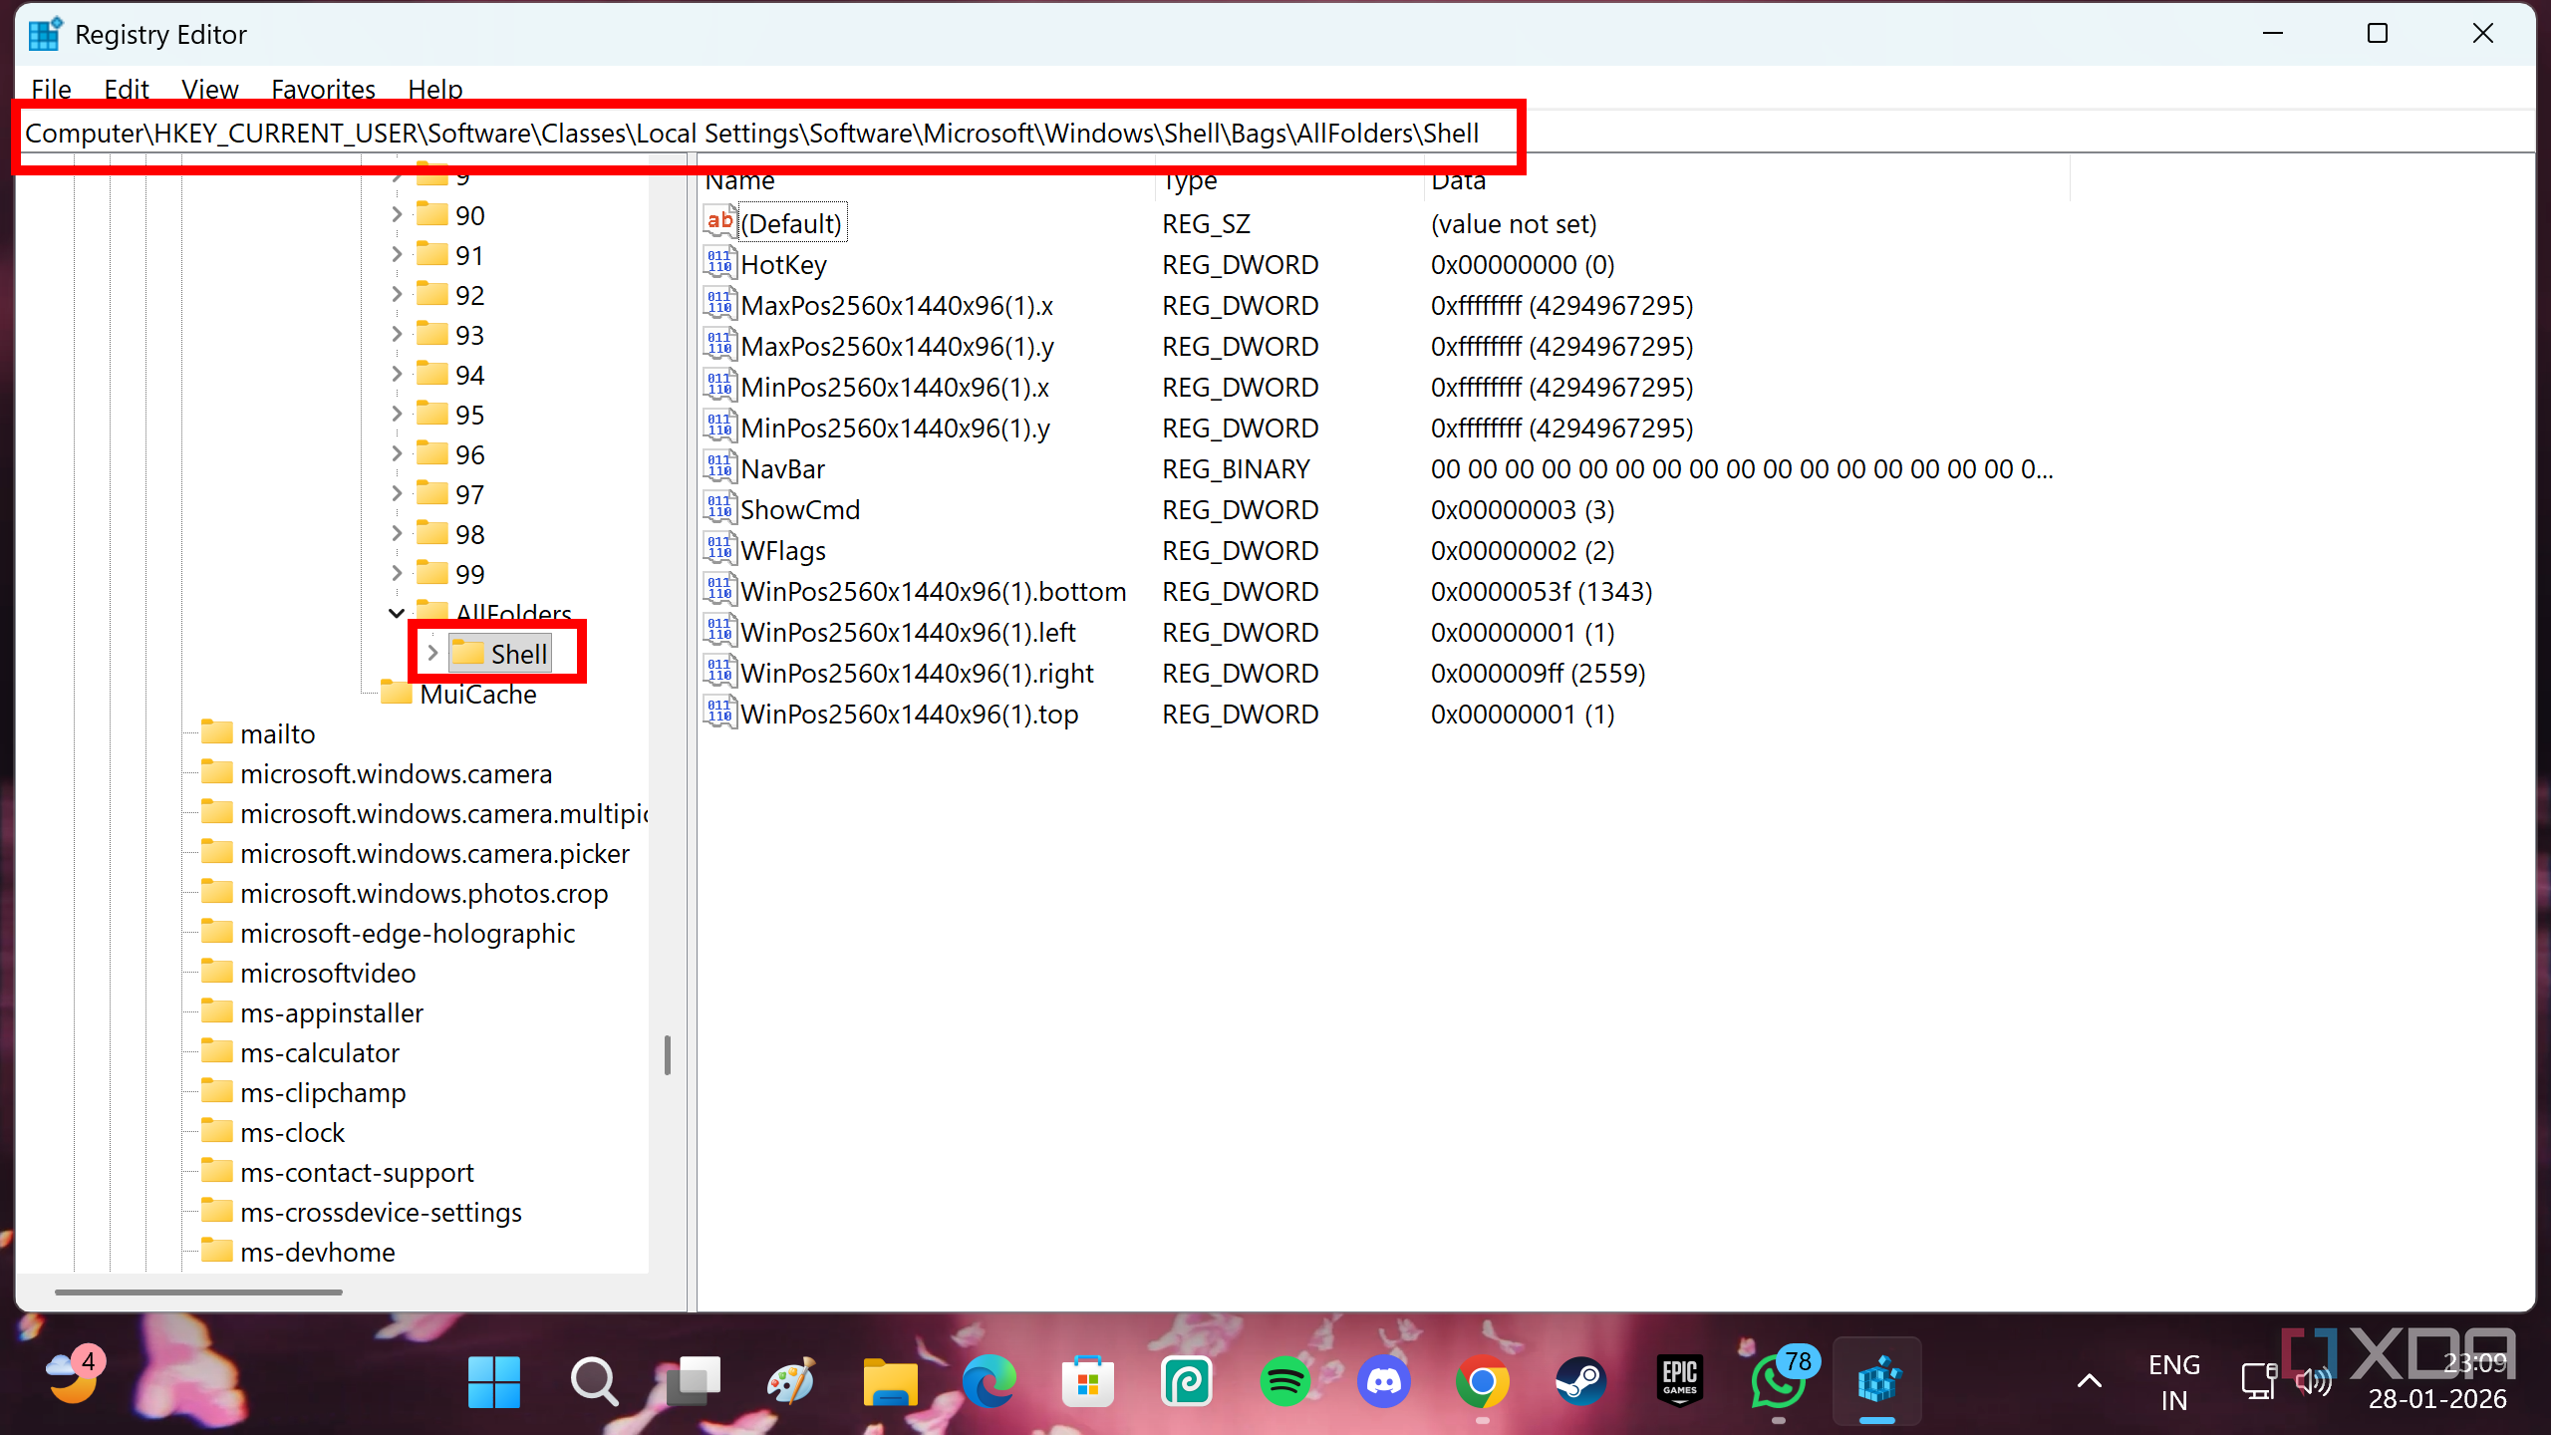This screenshot has width=2551, height=1435.
Task: Expand the Shell key chevron
Action: pos(432,653)
